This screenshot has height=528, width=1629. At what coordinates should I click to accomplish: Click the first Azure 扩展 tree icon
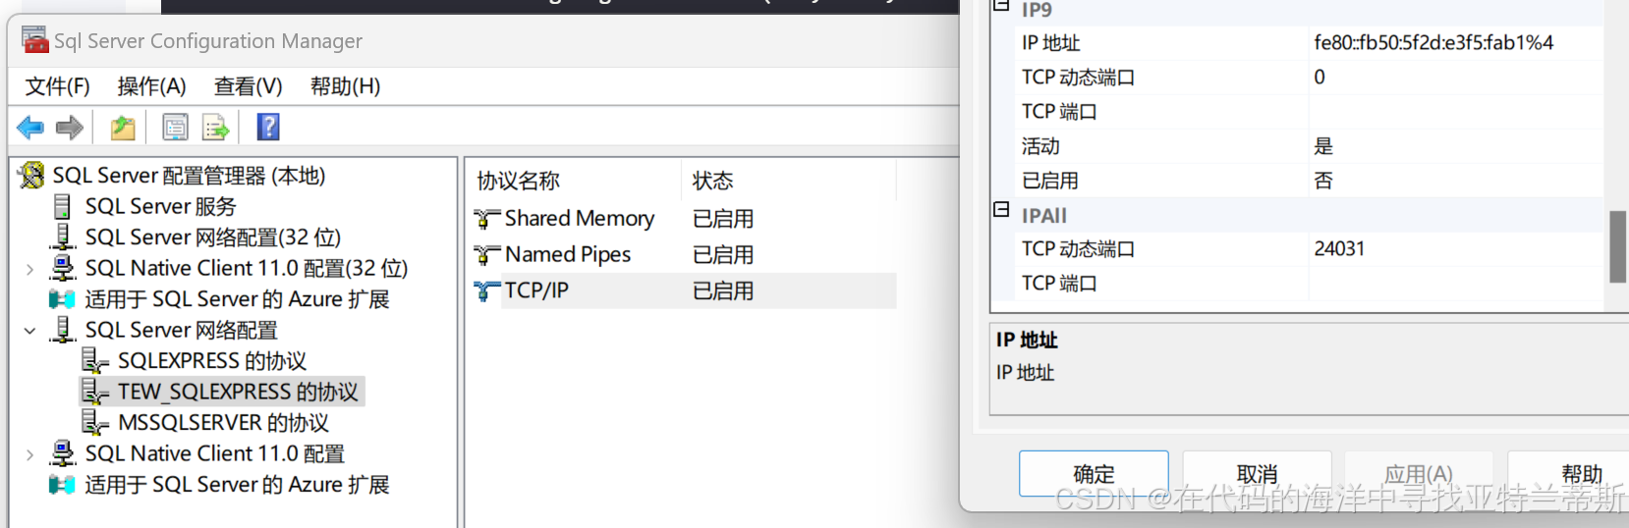62,299
